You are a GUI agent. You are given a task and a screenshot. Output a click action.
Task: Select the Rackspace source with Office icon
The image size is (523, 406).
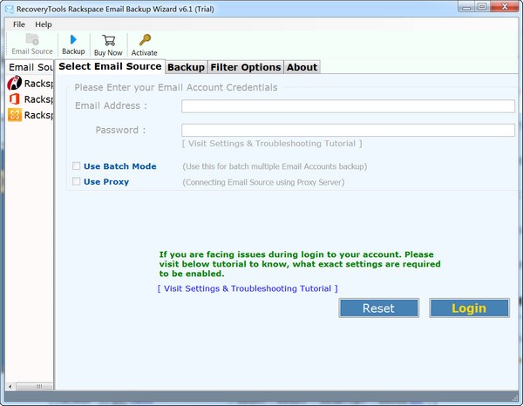pos(15,99)
